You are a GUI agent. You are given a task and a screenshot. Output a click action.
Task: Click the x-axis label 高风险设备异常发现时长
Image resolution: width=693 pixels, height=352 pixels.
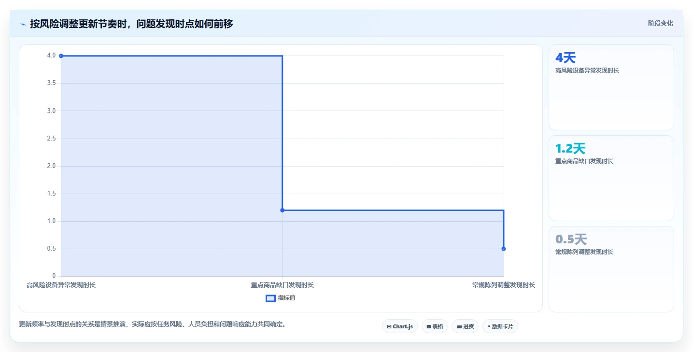[61, 285]
